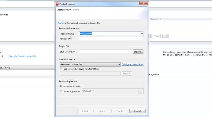Click Generate Product License File link in background window
The height and width of the screenshot is (119, 212).
pos(23,56)
